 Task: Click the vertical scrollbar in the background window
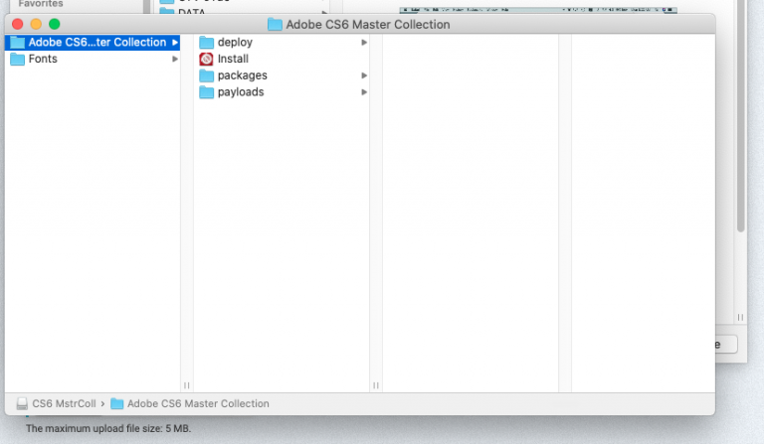(740, 117)
